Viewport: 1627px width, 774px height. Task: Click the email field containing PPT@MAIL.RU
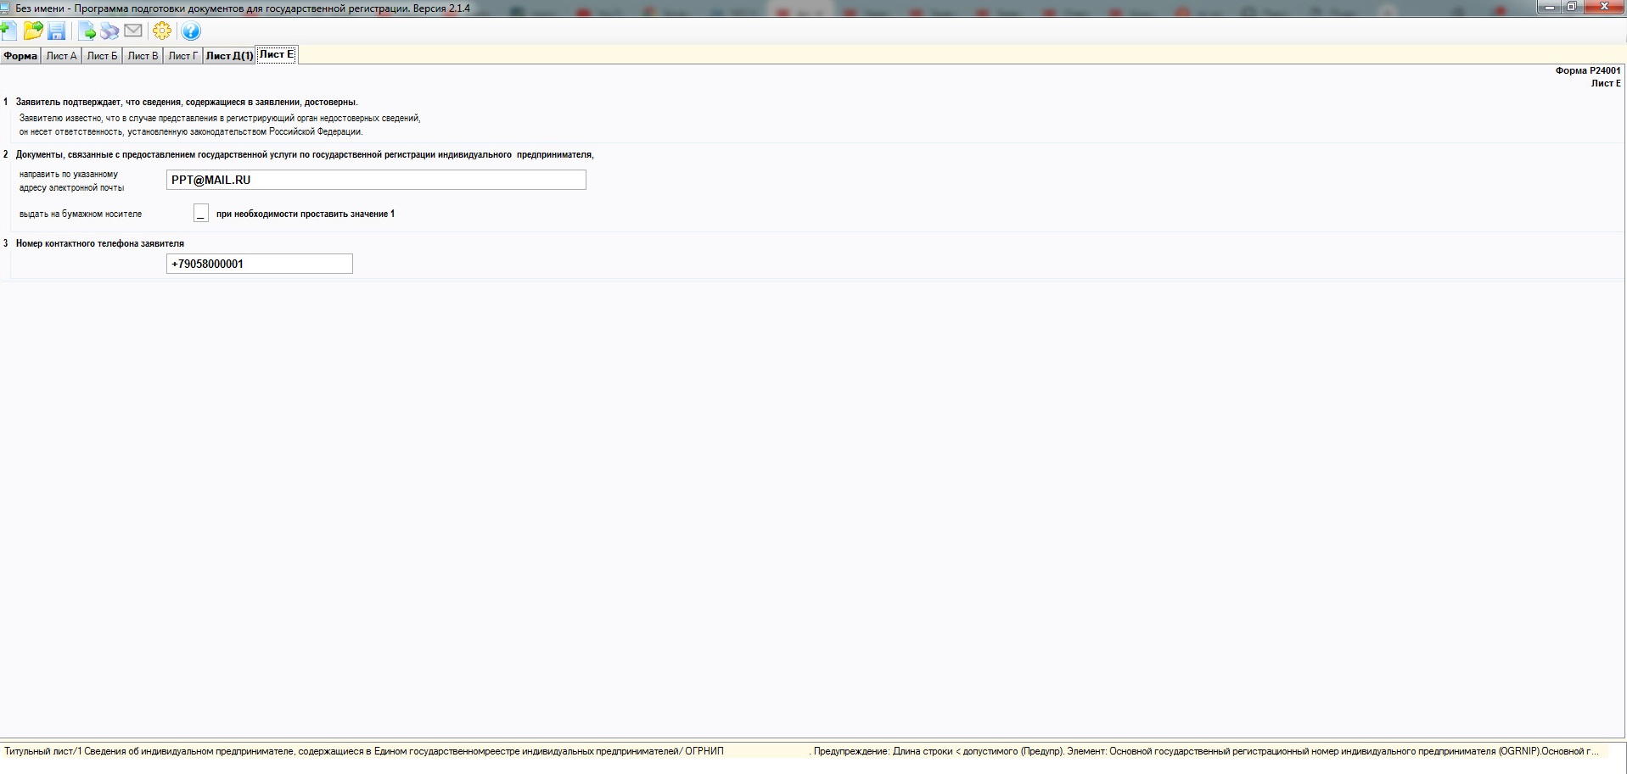click(376, 180)
